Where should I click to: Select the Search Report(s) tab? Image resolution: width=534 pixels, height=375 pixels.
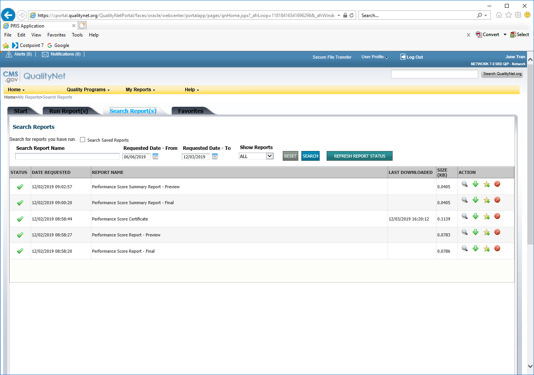pyautogui.click(x=133, y=111)
